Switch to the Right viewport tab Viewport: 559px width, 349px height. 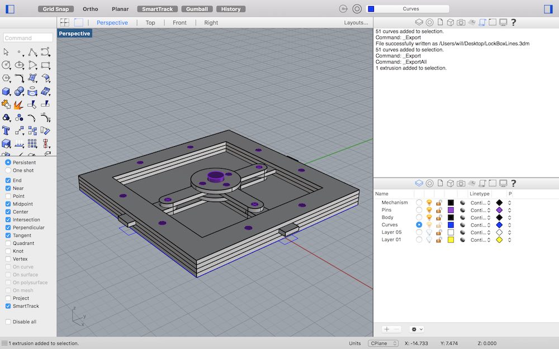click(211, 22)
